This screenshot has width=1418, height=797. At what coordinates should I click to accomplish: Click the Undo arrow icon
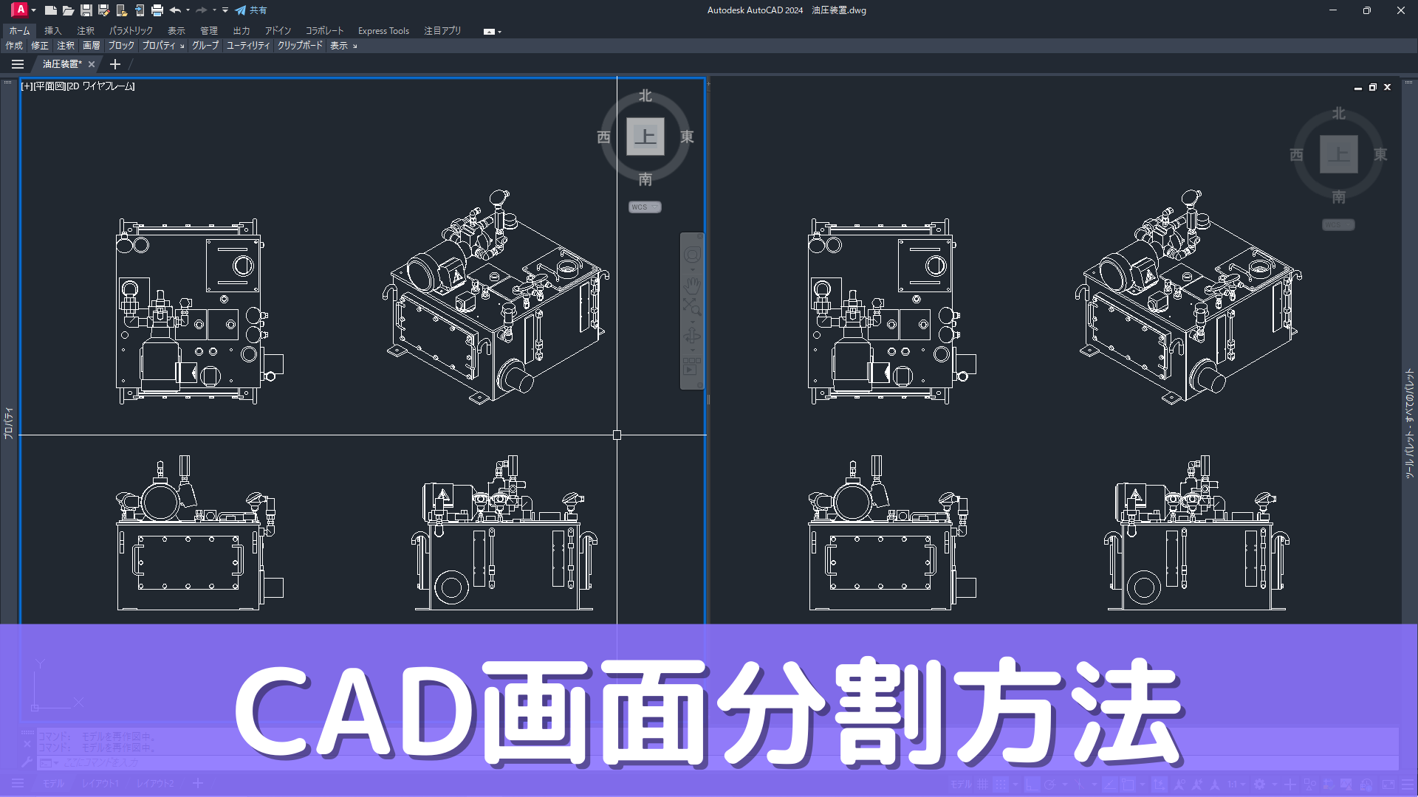[175, 10]
